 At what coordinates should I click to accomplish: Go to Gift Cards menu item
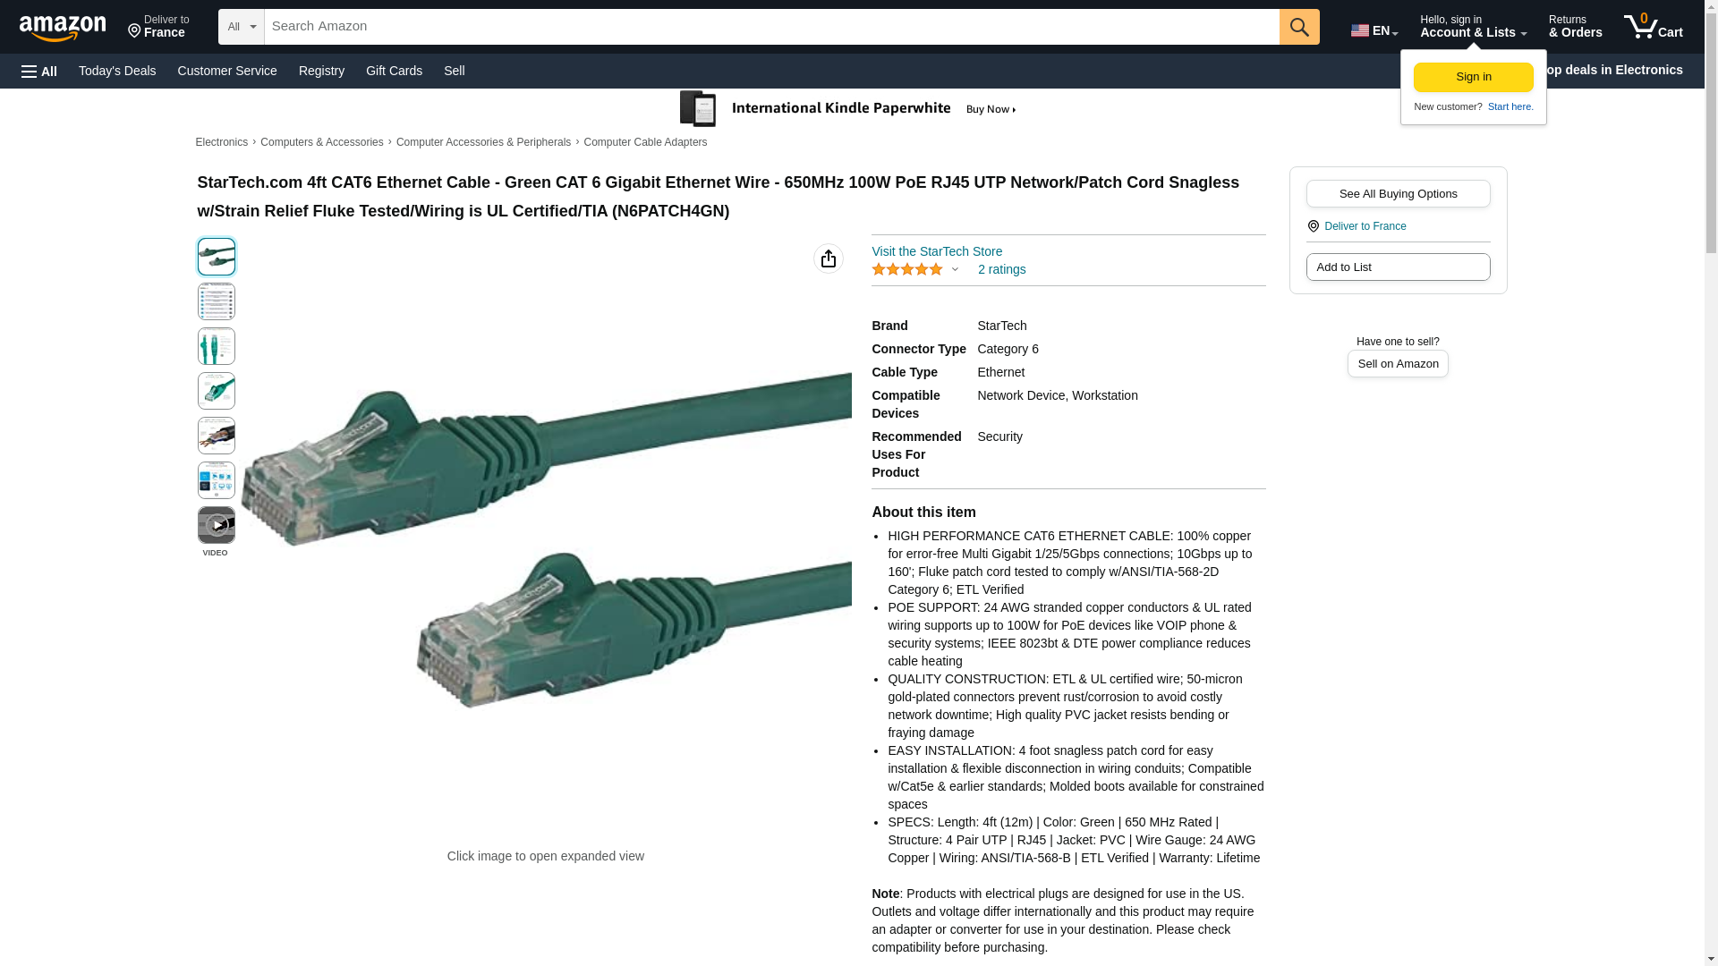pos(394,71)
